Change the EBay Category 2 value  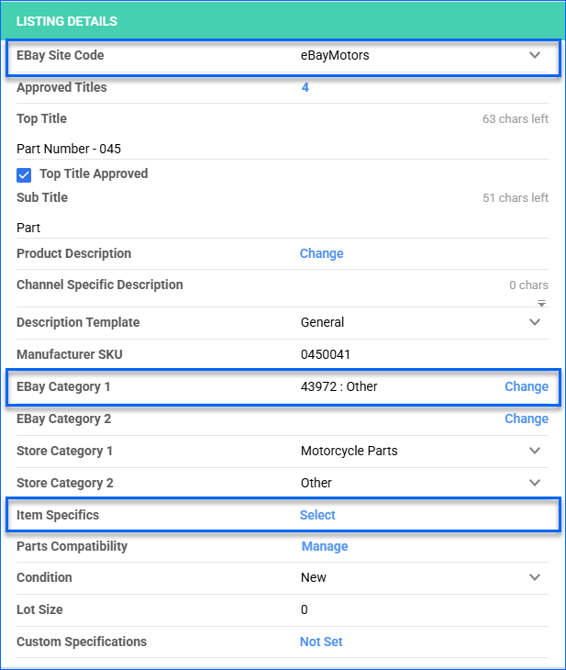click(x=526, y=419)
